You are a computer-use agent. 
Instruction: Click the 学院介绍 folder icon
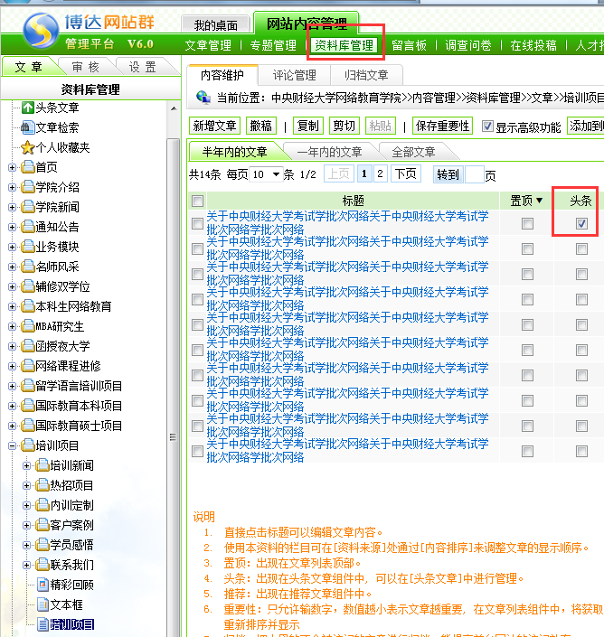[28, 187]
